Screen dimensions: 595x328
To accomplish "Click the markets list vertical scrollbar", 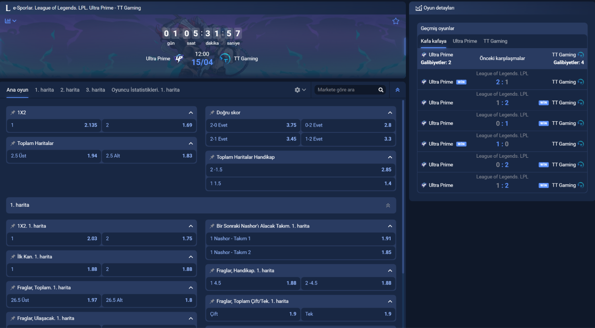I will [x=403, y=187].
